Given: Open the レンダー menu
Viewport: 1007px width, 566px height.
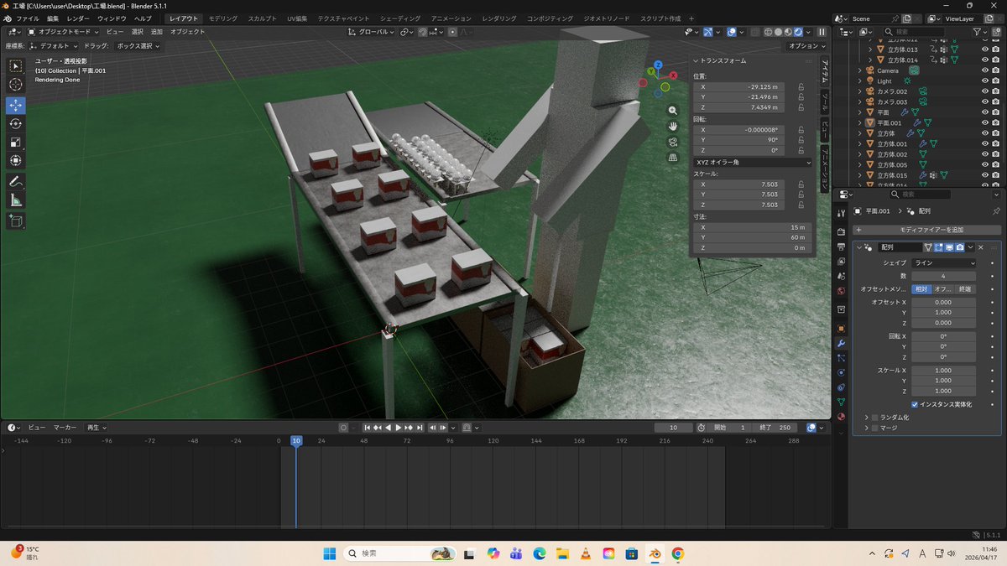Looking at the screenshot, I should 78,18.
